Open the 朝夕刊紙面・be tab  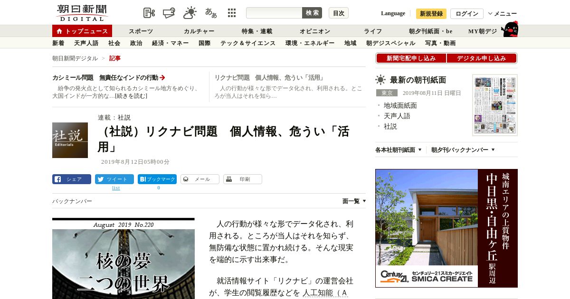tap(431, 31)
